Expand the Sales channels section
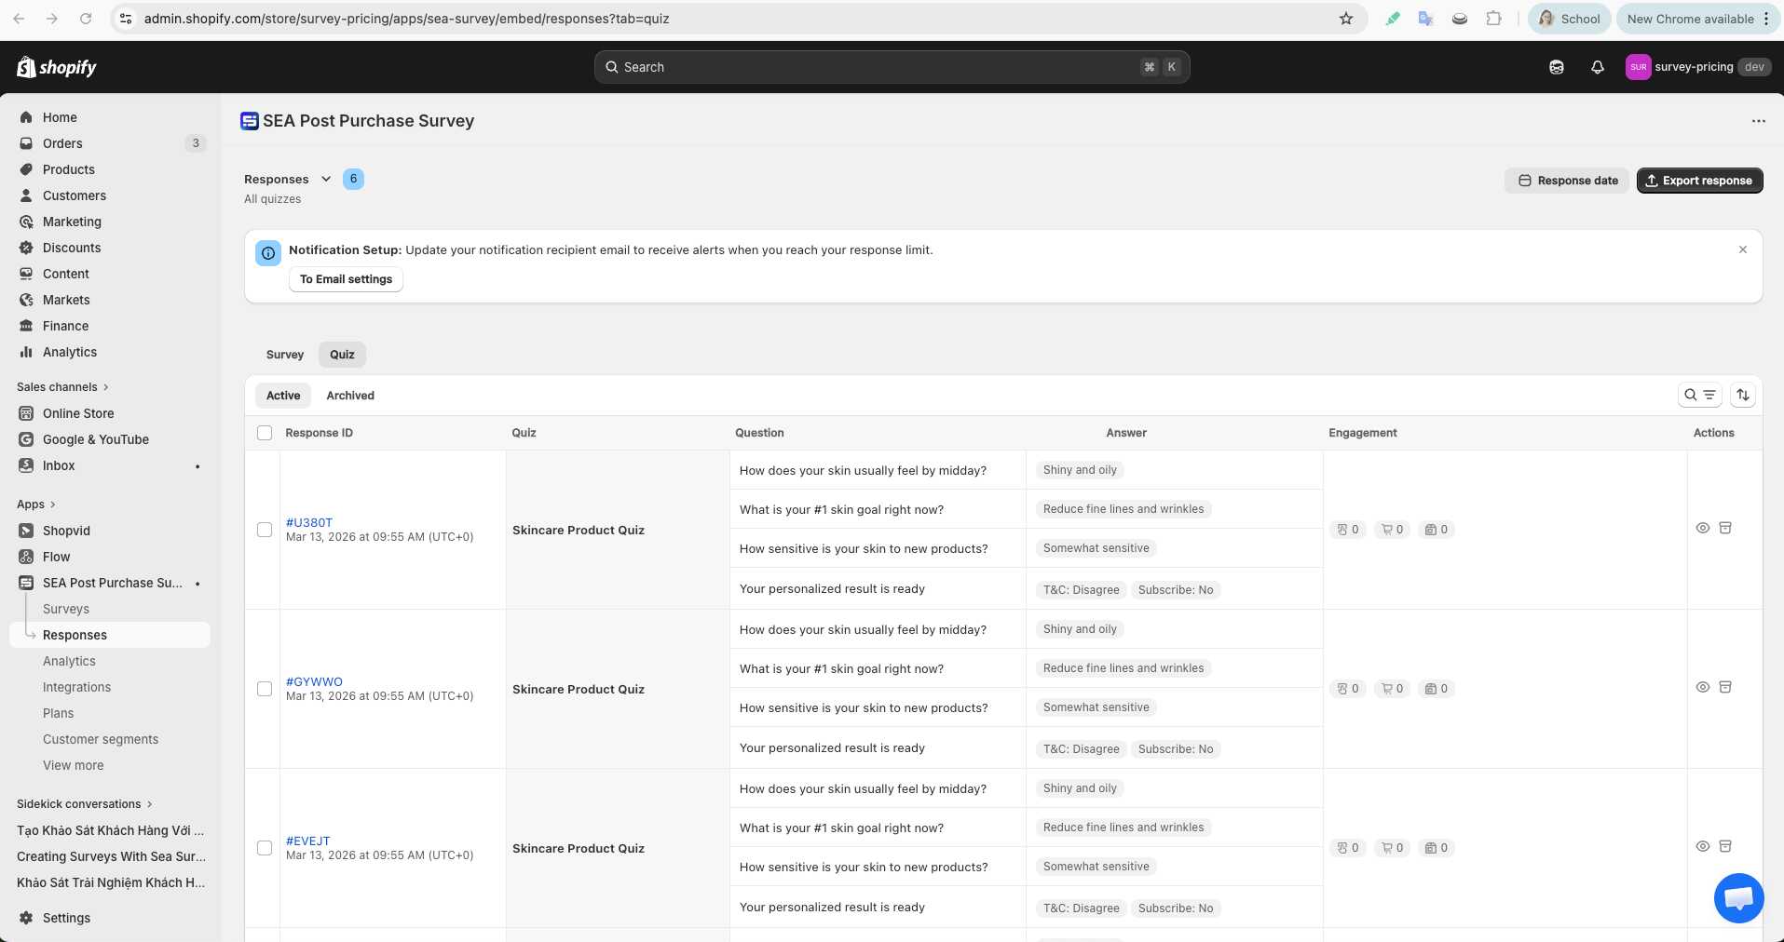The image size is (1784, 942). [x=62, y=387]
